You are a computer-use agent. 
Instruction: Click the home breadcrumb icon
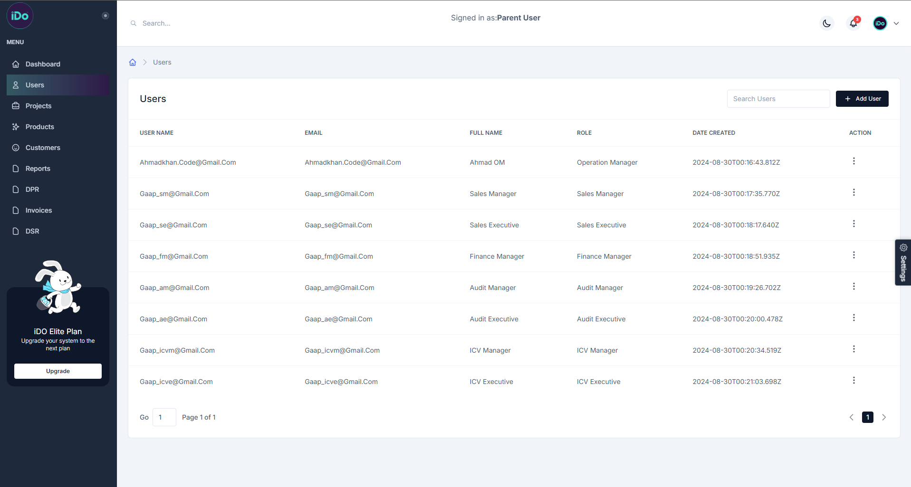point(133,62)
